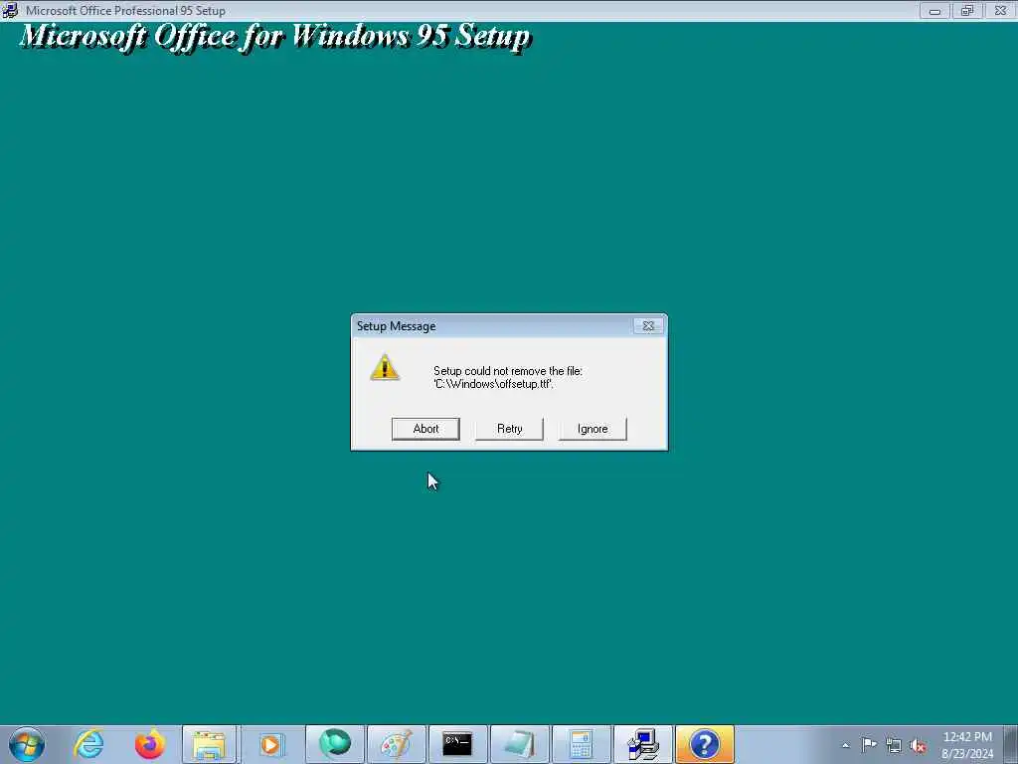Open Firefox from the taskbar

point(150,744)
